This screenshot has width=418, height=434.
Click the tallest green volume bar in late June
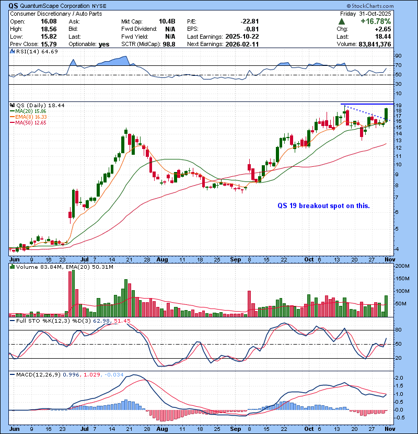click(73, 293)
